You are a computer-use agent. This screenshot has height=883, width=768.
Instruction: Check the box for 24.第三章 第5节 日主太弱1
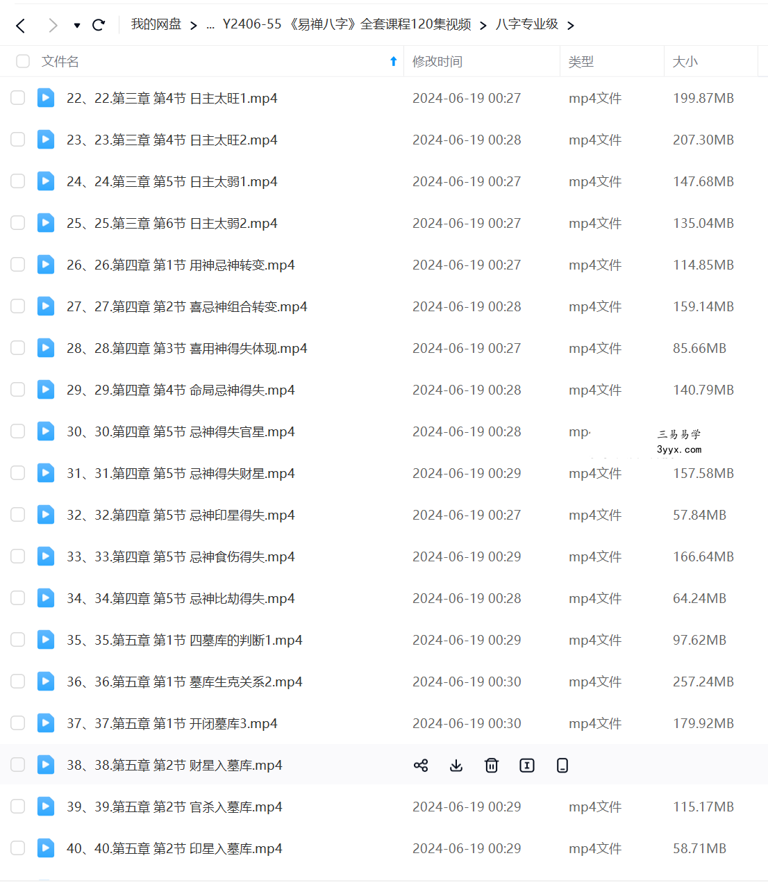pyautogui.click(x=18, y=181)
